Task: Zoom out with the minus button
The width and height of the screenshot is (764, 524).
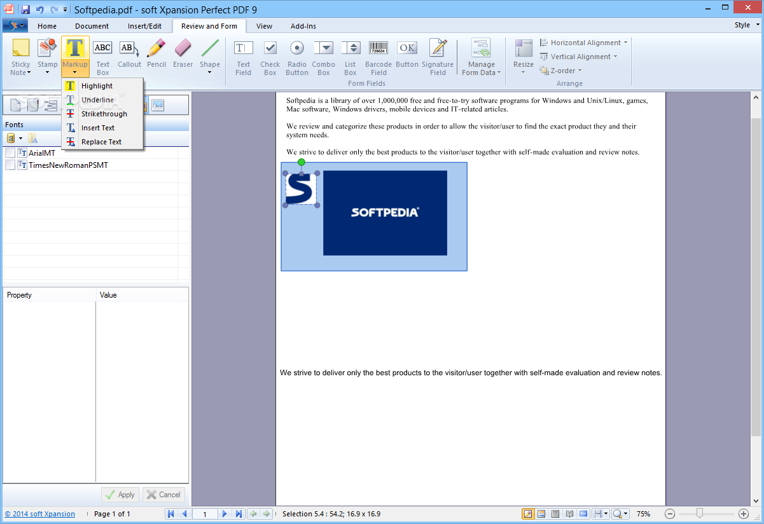Action: click(670, 514)
